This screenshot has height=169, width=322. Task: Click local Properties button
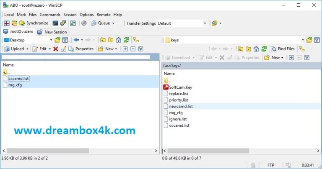coord(81,49)
